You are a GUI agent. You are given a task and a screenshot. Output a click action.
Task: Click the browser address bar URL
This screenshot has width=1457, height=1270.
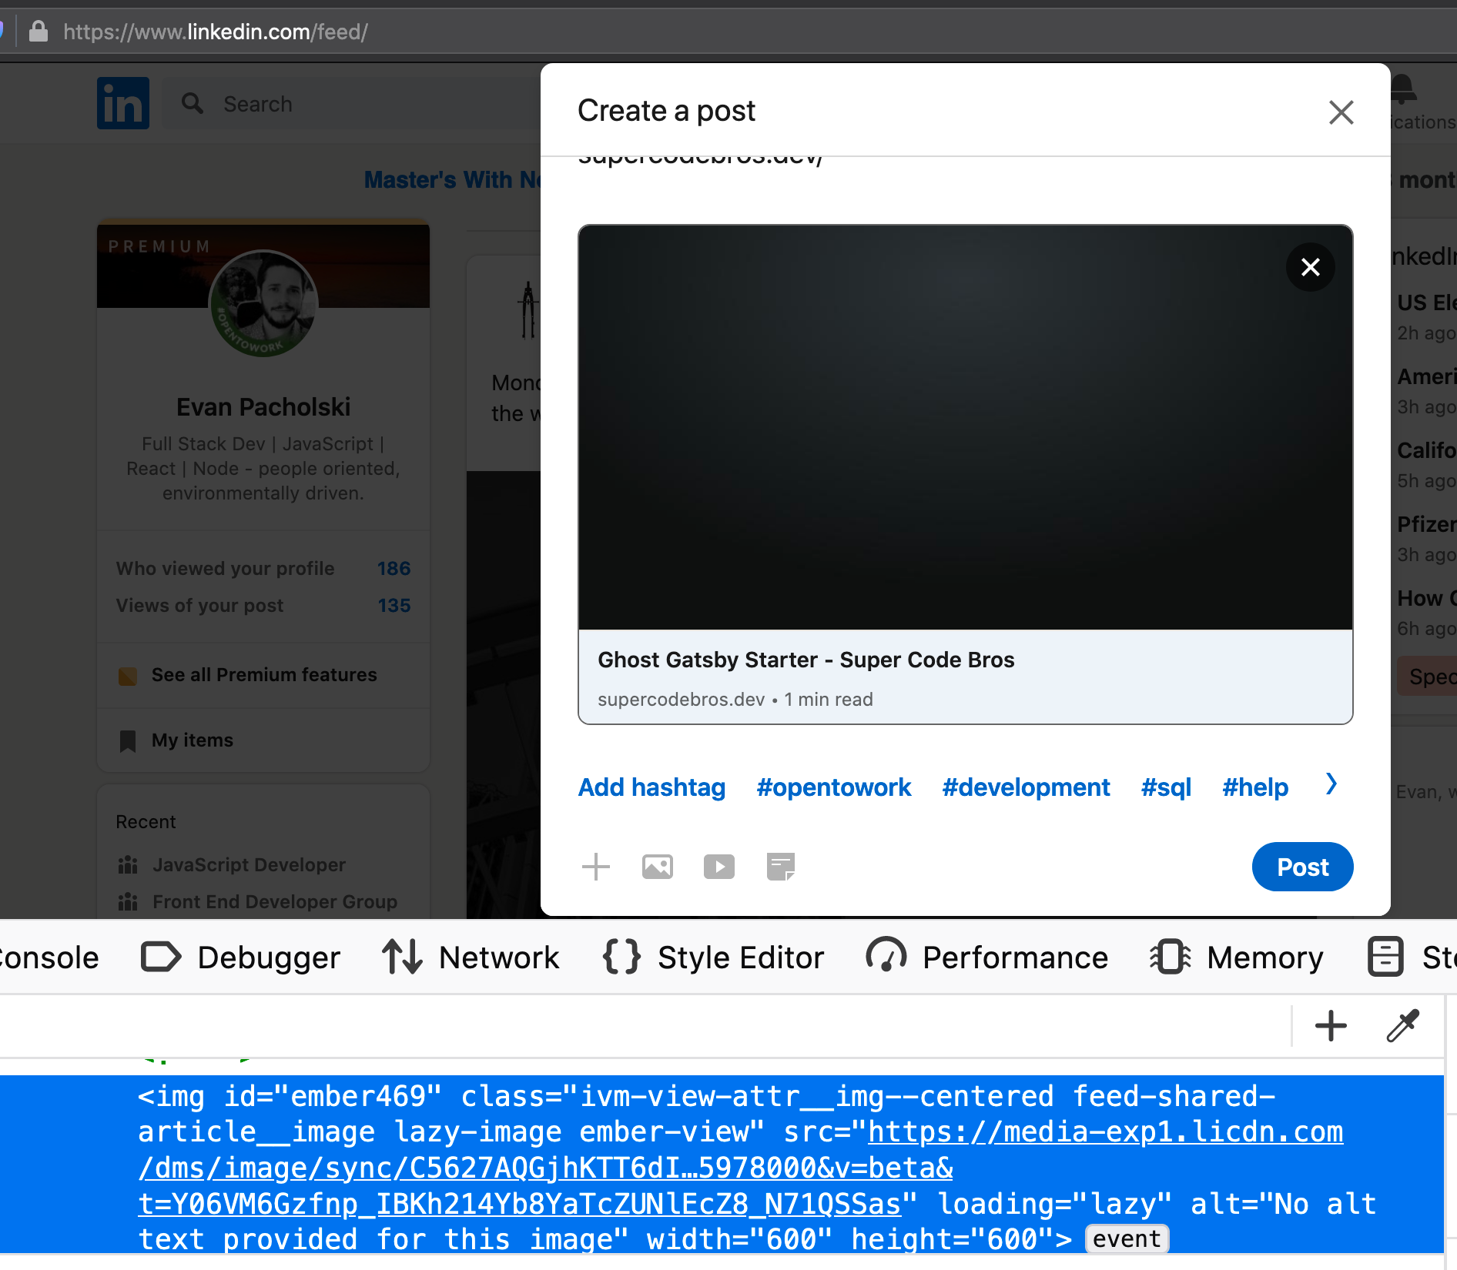click(x=216, y=32)
